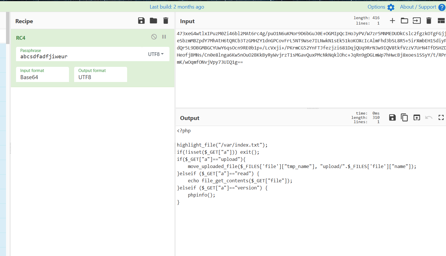Open About / Support

pyautogui.click(x=423, y=7)
